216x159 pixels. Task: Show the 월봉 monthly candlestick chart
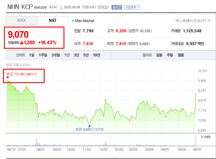pyautogui.click(x=181, y=55)
